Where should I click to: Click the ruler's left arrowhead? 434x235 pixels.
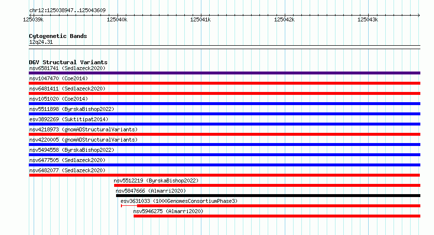pos(30,15)
